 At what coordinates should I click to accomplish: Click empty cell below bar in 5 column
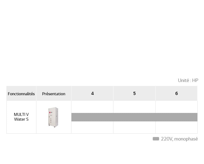tap(134, 127)
